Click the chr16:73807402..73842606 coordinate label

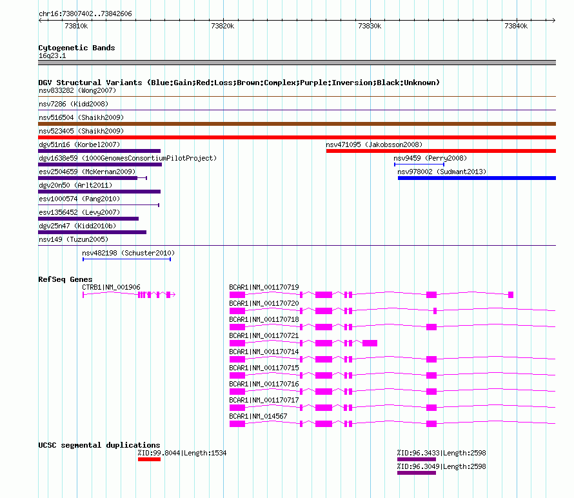[x=85, y=14]
